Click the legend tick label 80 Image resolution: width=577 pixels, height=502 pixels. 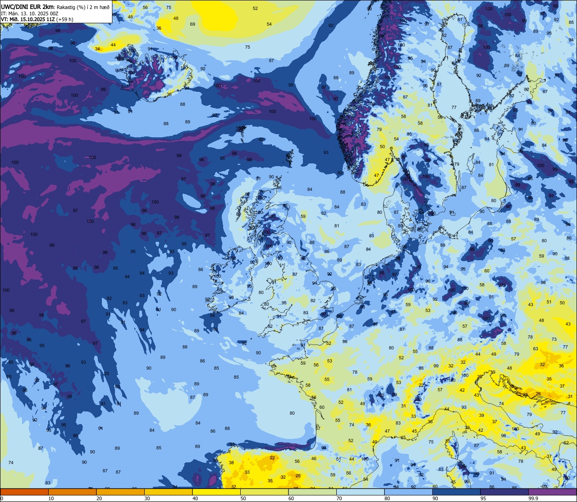(387, 498)
